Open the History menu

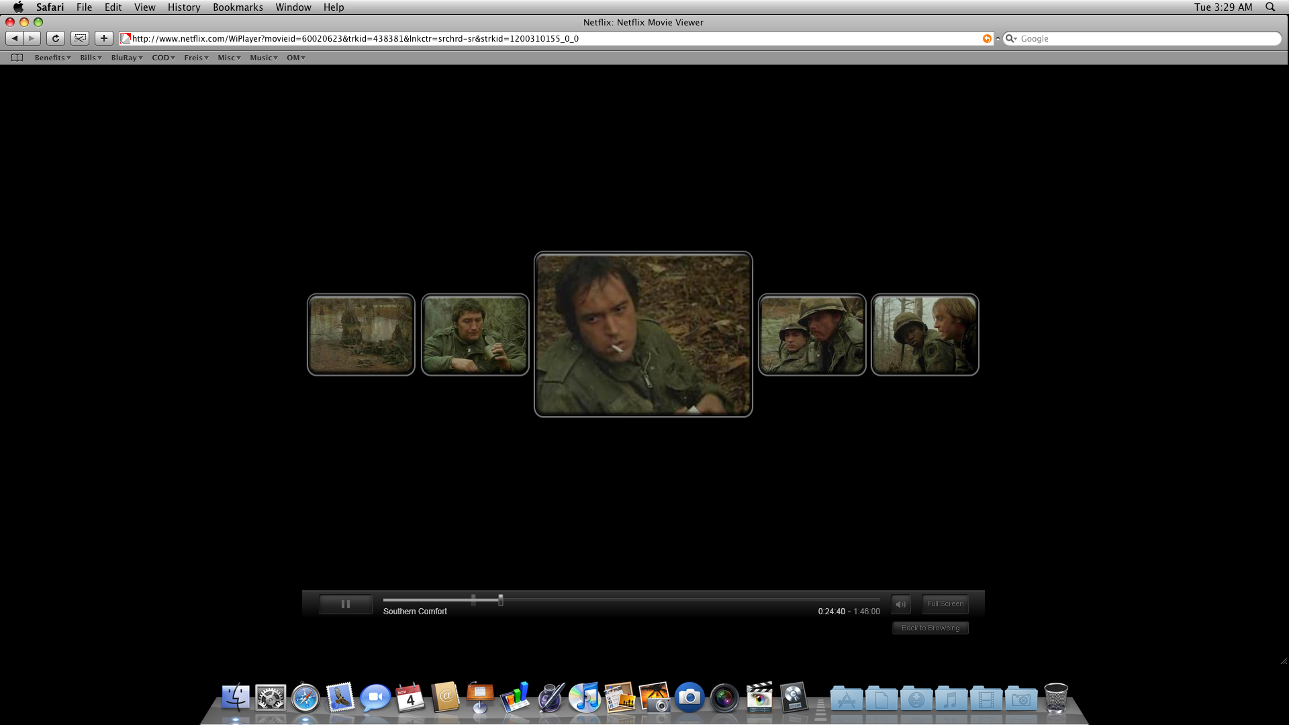tap(183, 7)
